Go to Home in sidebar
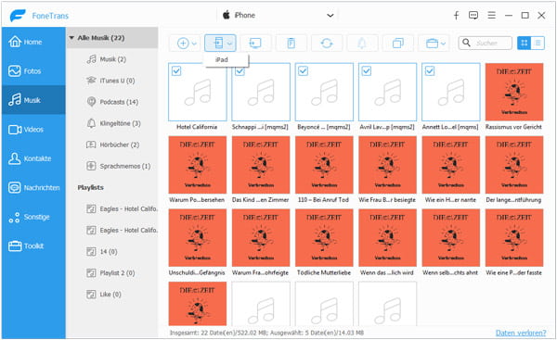 click(33, 42)
